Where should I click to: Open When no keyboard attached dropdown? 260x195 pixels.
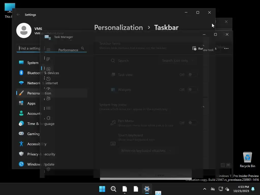146,151
